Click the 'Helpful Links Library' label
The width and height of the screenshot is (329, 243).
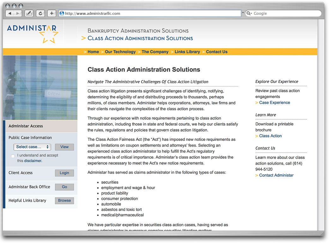(27, 200)
